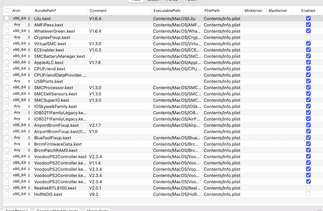Open the Arch dropdown for SMCSuperIO.kext
Viewport: 323px width, 211px height.
[22, 100]
